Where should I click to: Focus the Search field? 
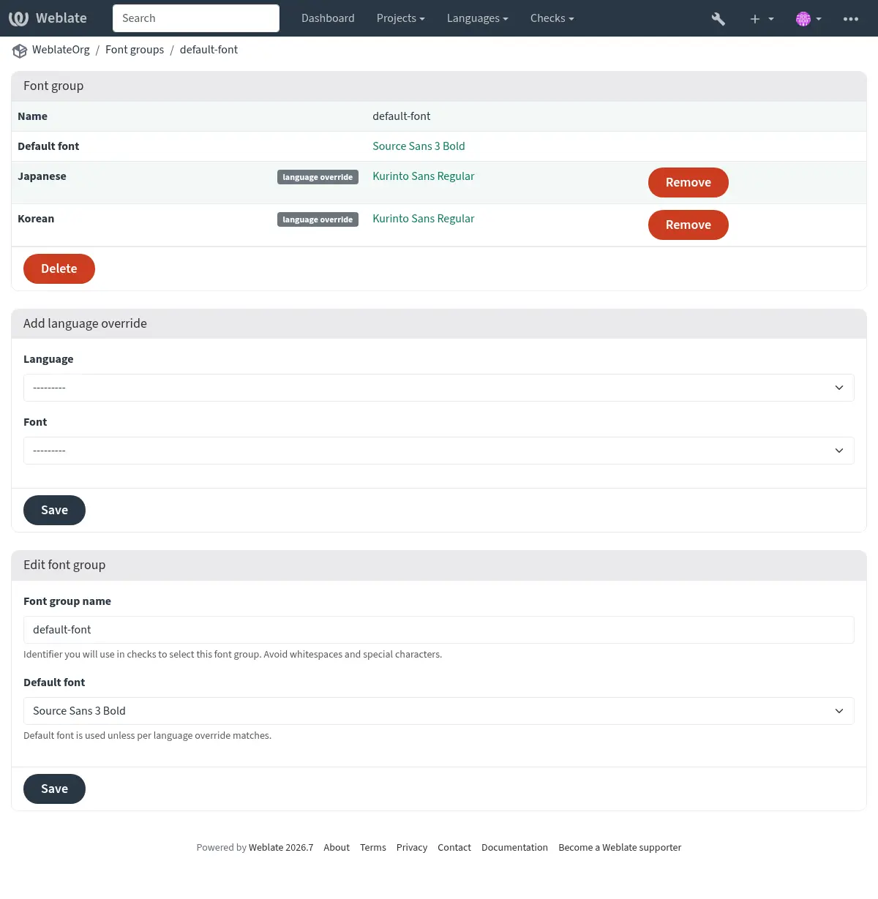[196, 18]
